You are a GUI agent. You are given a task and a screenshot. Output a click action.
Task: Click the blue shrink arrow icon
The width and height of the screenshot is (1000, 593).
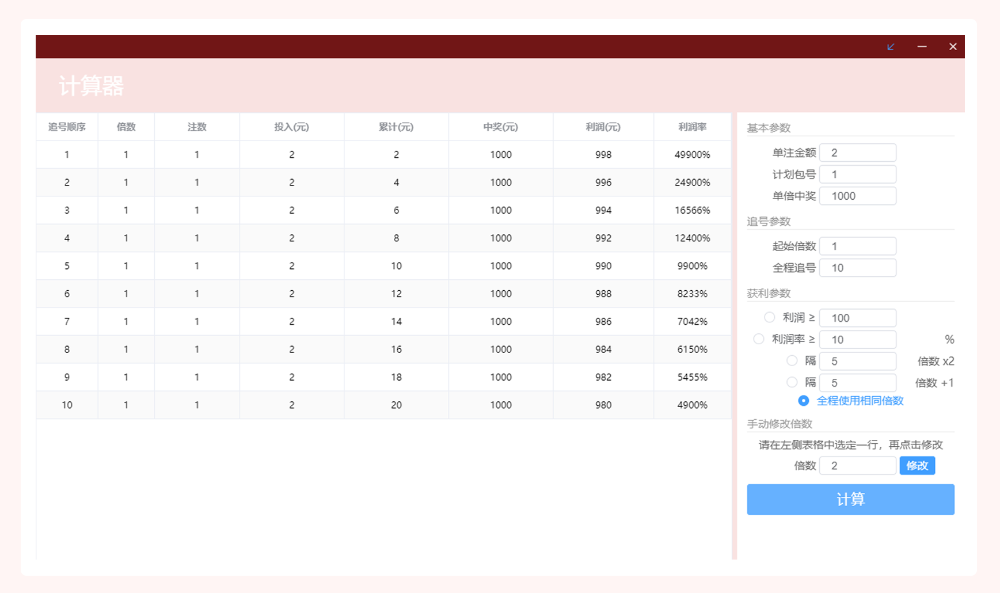pos(891,47)
